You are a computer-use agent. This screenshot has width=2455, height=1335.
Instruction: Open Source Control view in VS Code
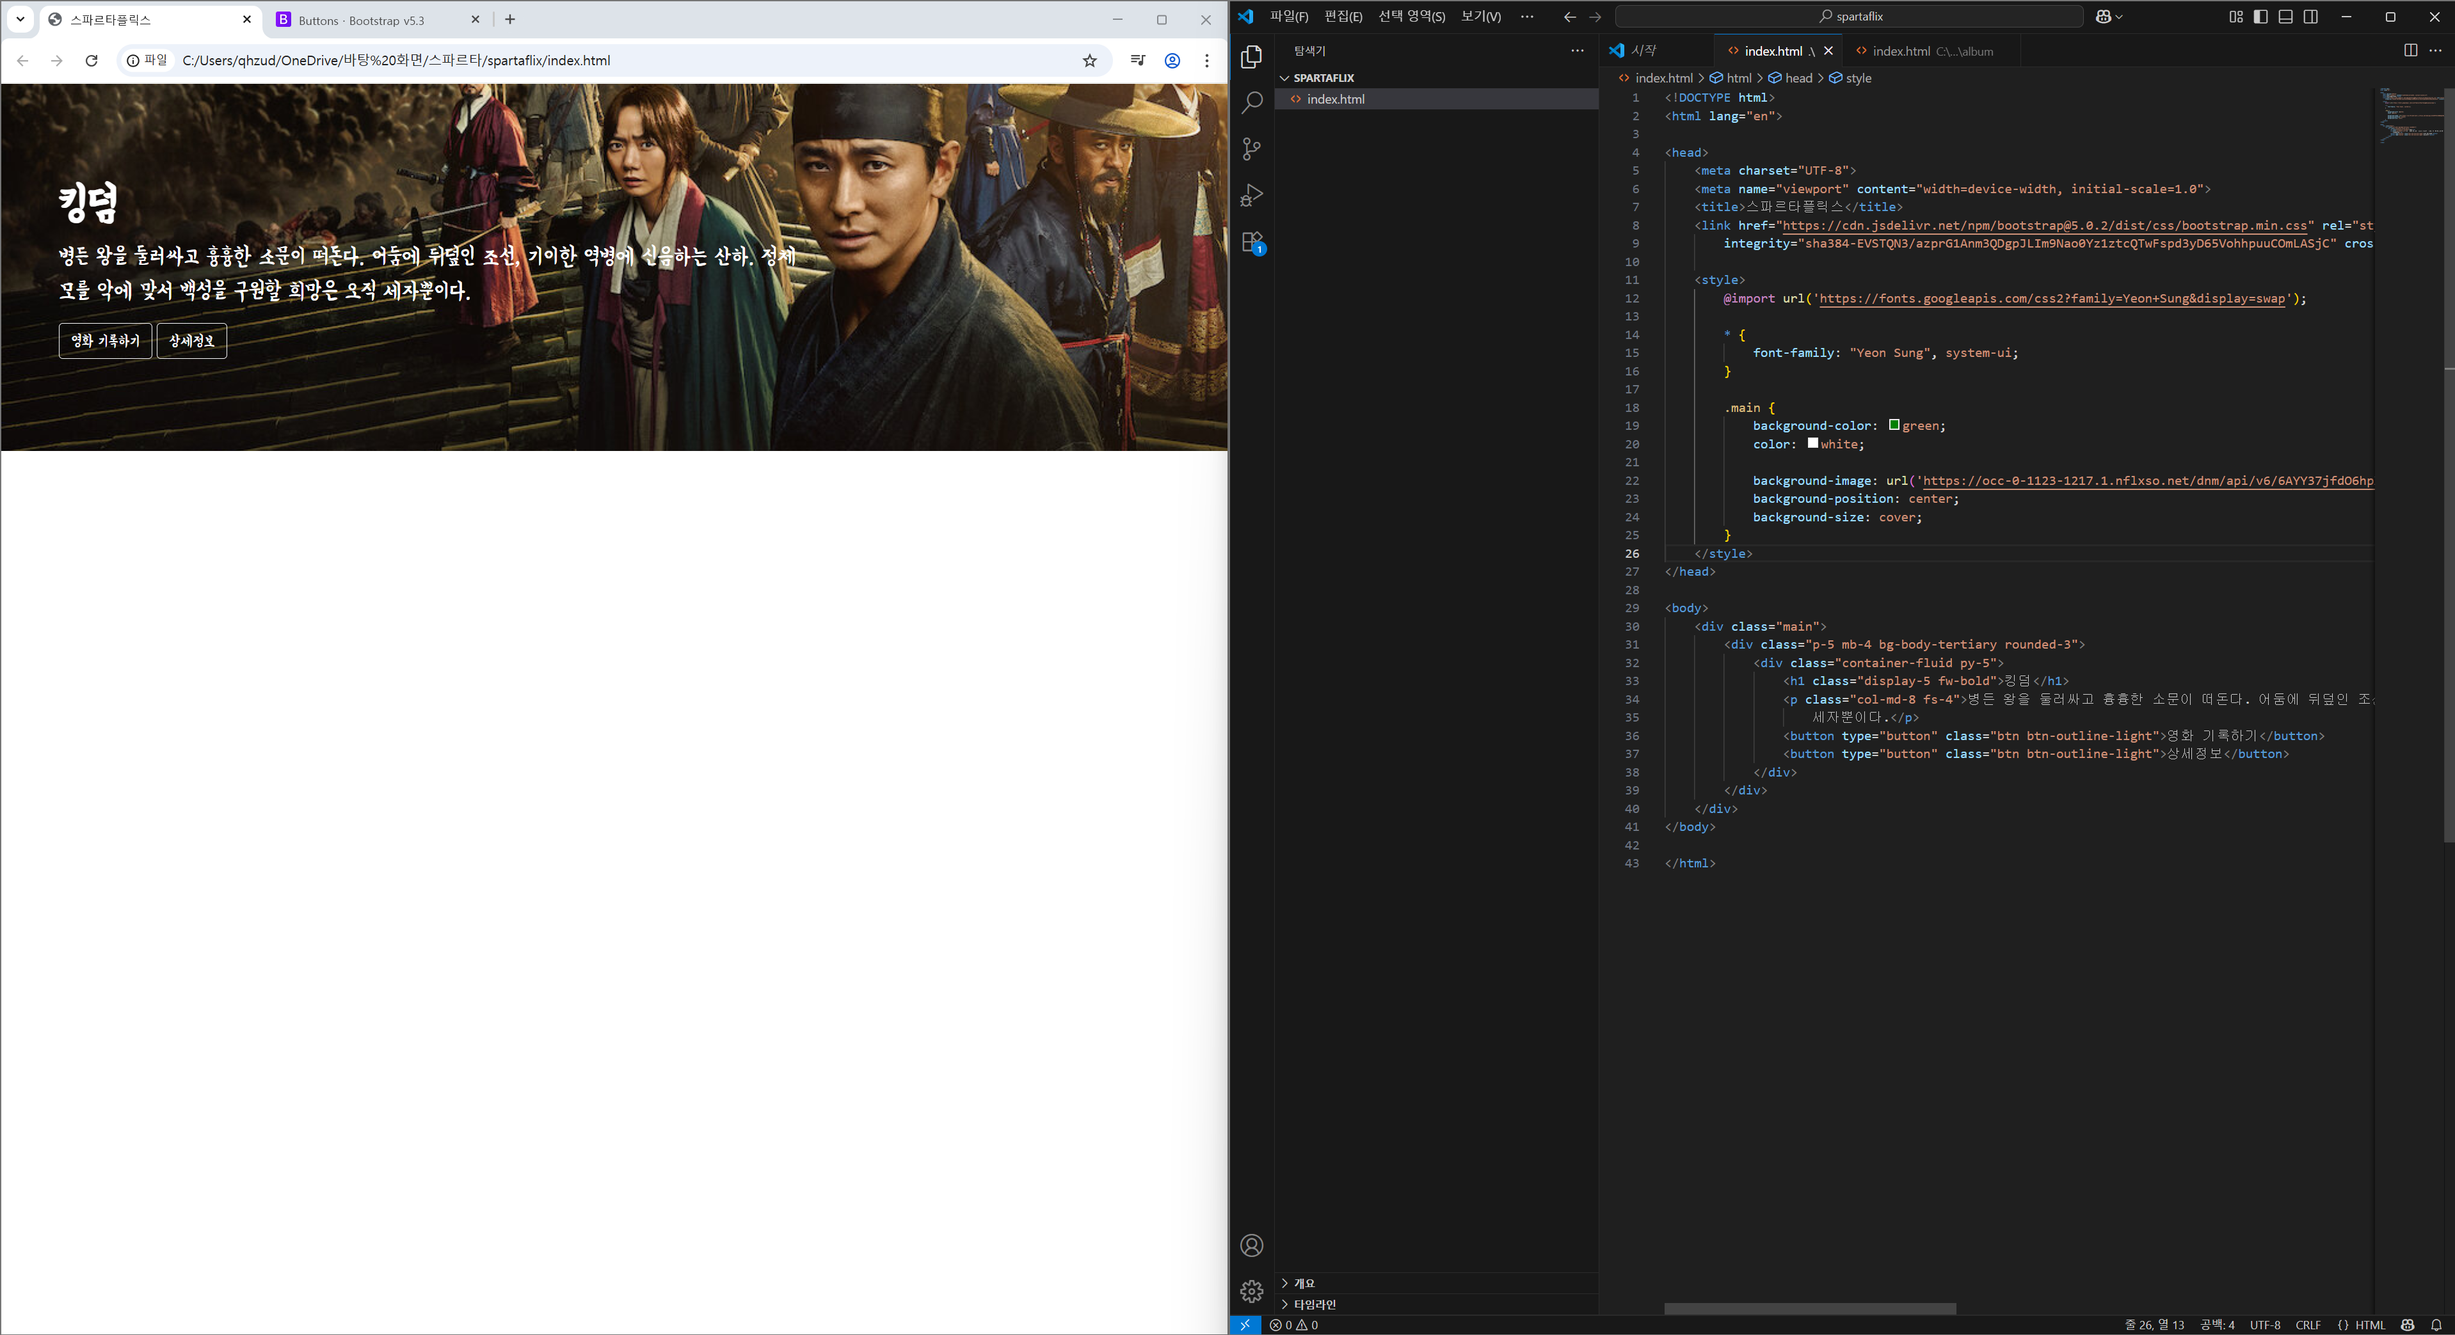click(1251, 148)
